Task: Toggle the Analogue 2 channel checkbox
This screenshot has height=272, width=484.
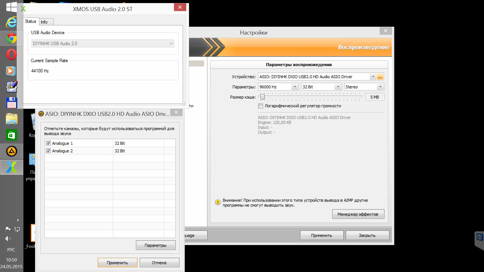Action: tap(48, 151)
